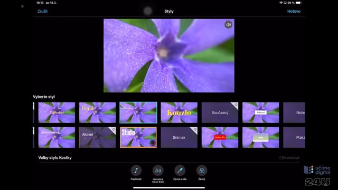This screenshot has height=190, width=338.
Task: Tap the Žádný filter label
Action: (x=202, y=179)
